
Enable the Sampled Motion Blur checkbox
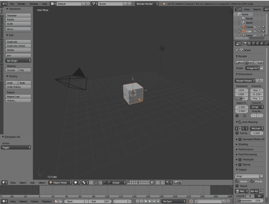tap(240, 139)
